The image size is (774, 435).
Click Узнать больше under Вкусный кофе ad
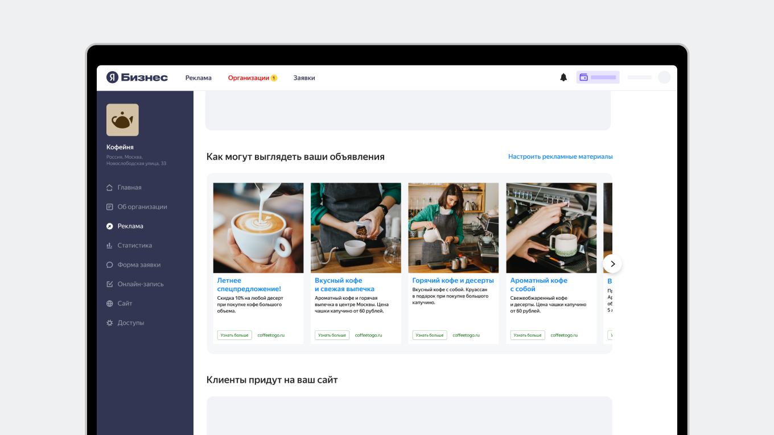332,335
